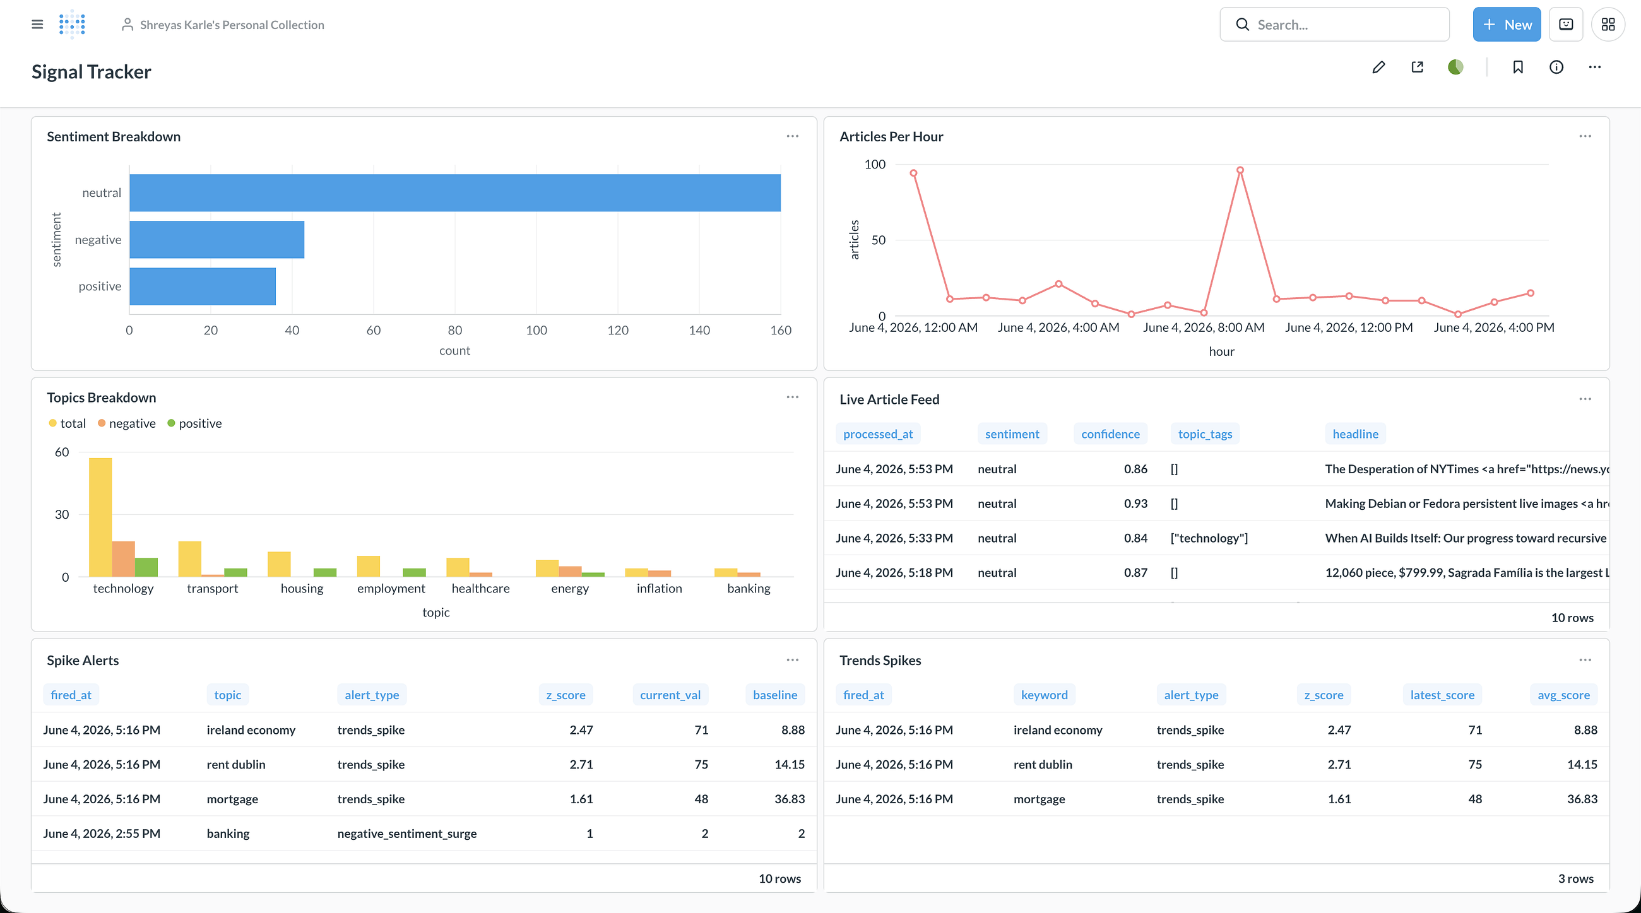
Task: Select 'negative_sentiment_surge' alert type cell
Action: click(406, 833)
